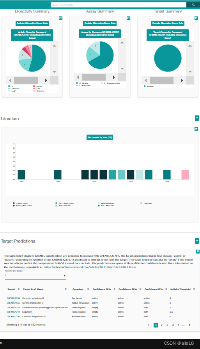Viewport: 200px width, 349px height.
Task: Go to page 4 of predictions
Action: point(173,325)
